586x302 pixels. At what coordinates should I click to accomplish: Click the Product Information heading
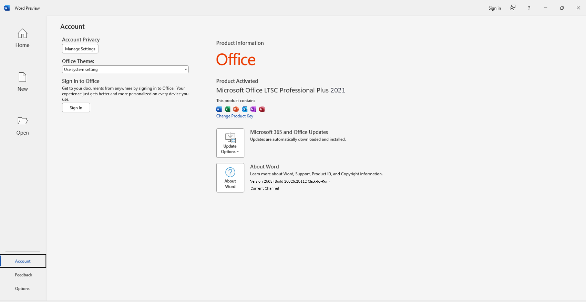240,43
